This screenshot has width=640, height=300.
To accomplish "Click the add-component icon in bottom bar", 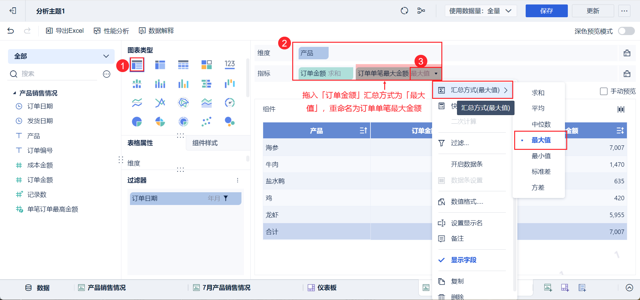I will point(548,288).
